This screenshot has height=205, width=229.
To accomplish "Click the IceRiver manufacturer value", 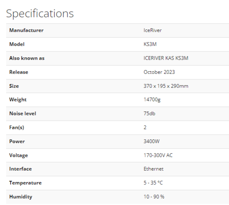I will tap(152, 30).
